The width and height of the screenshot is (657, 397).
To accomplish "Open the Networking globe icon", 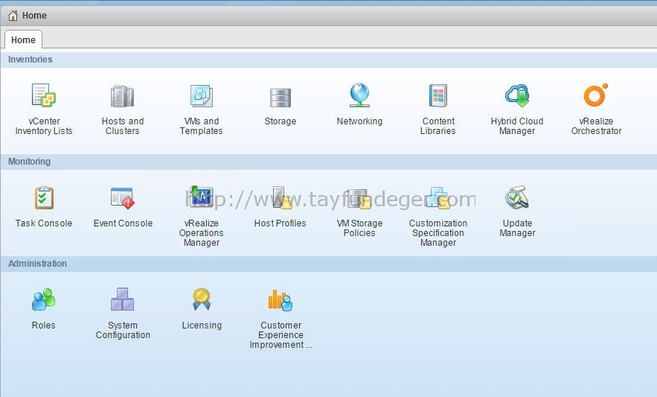I will point(359,95).
